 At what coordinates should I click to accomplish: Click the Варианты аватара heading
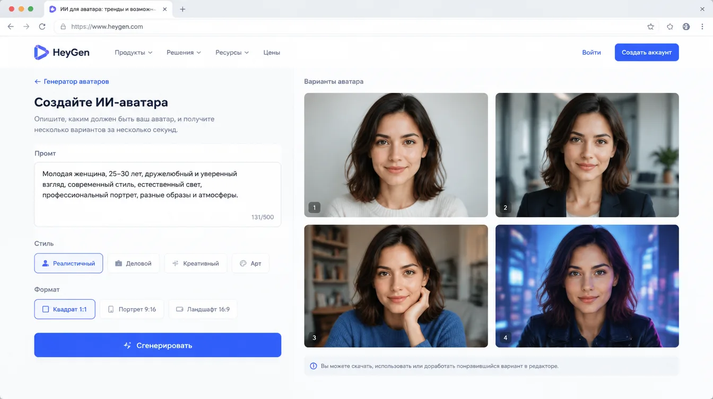[x=334, y=82]
